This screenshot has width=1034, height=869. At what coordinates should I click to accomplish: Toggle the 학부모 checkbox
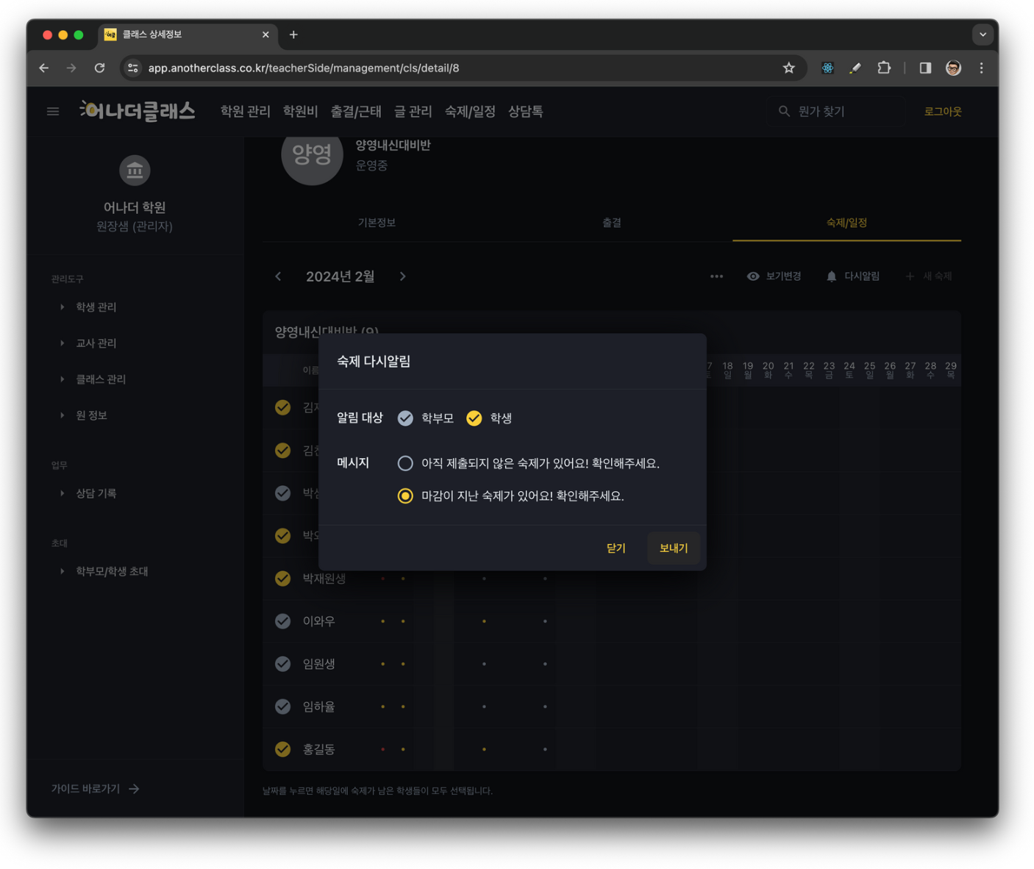[405, 418]
